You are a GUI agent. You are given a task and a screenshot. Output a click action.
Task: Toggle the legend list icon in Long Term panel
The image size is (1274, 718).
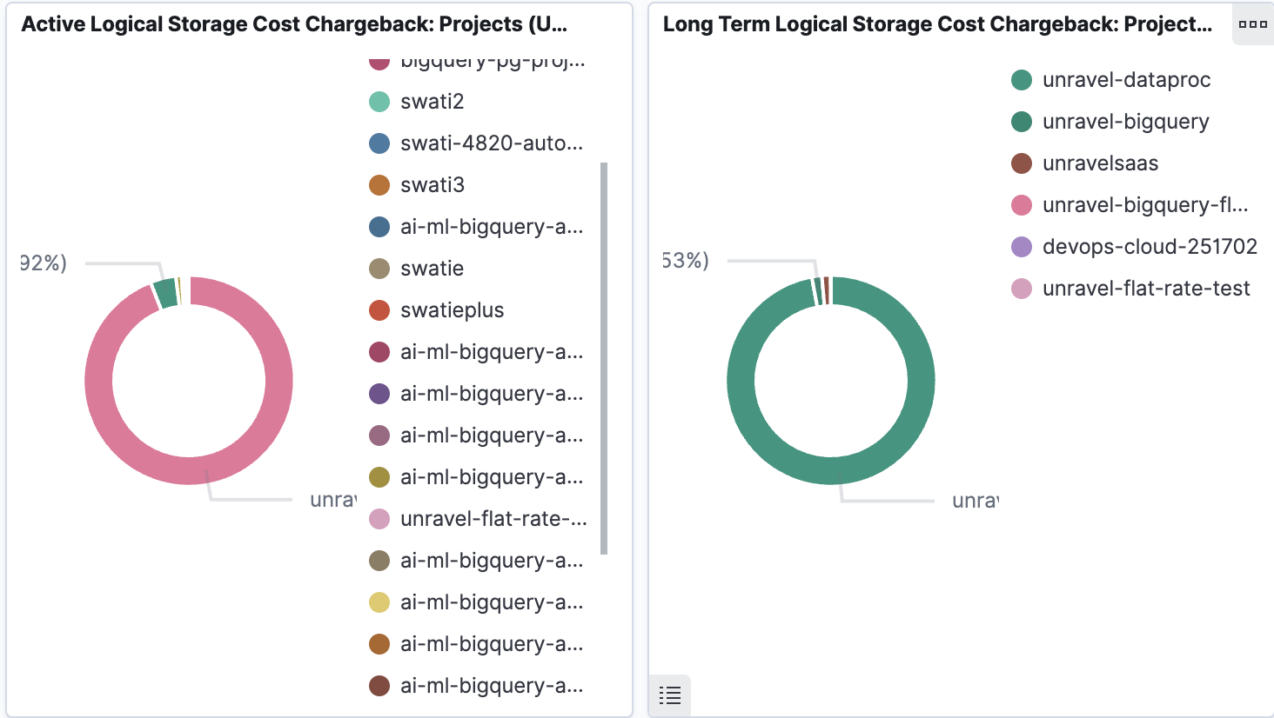click(670, 695)
